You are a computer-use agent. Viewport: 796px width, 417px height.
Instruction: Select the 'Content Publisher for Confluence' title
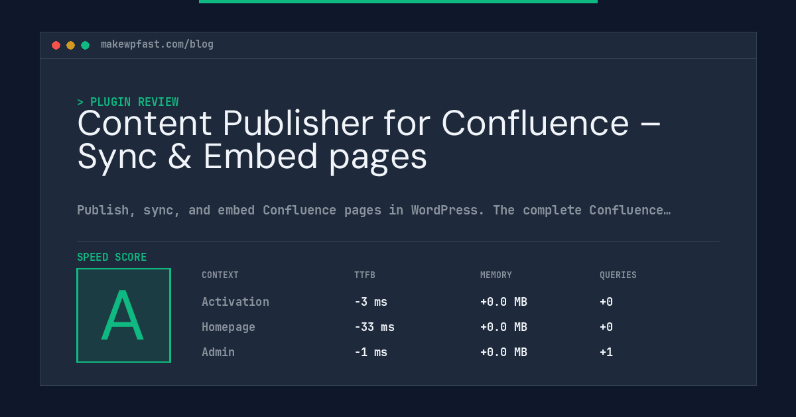[369, 140]
